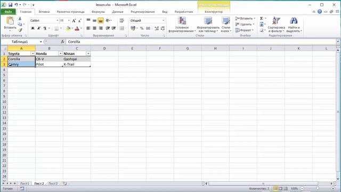Image resolution: width=341 pixels, height=192 pixels.
Task: Open Format as Table (Форматировать как таблицу)
Action: pyautogui.click(x=208, y=25)
